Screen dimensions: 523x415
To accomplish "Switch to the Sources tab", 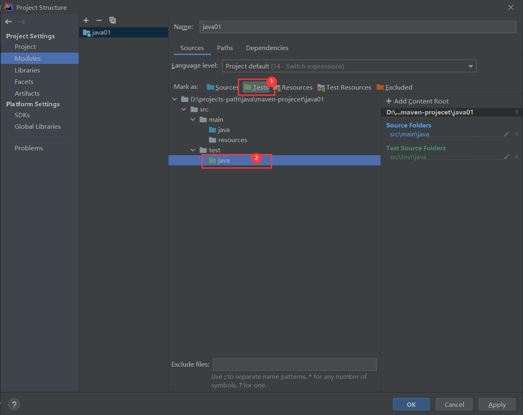I will tap(192, 48).
